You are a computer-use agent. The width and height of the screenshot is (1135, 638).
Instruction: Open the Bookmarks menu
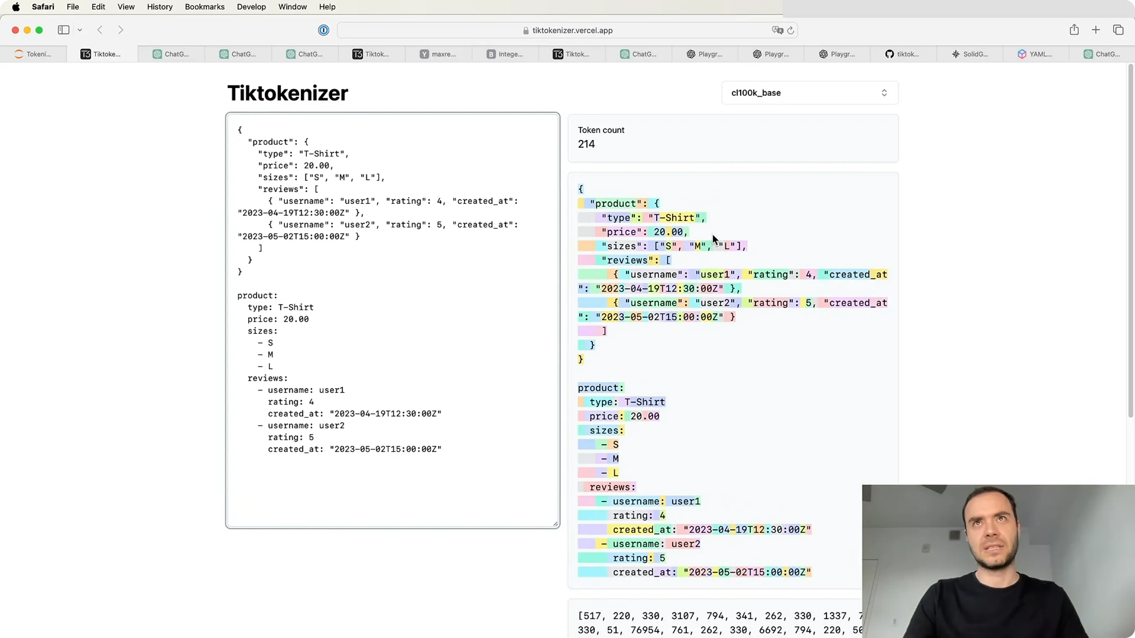(204, 7)
